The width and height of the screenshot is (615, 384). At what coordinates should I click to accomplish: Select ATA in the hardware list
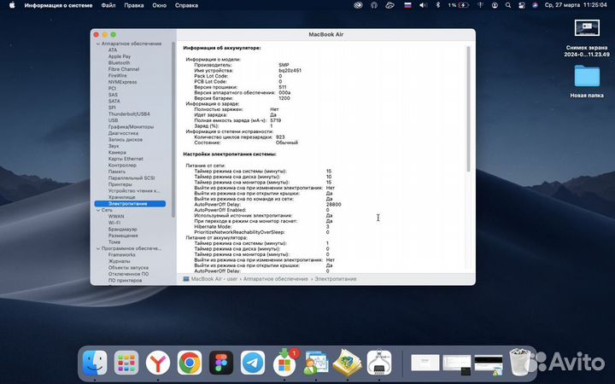click(x=113, y=50)
